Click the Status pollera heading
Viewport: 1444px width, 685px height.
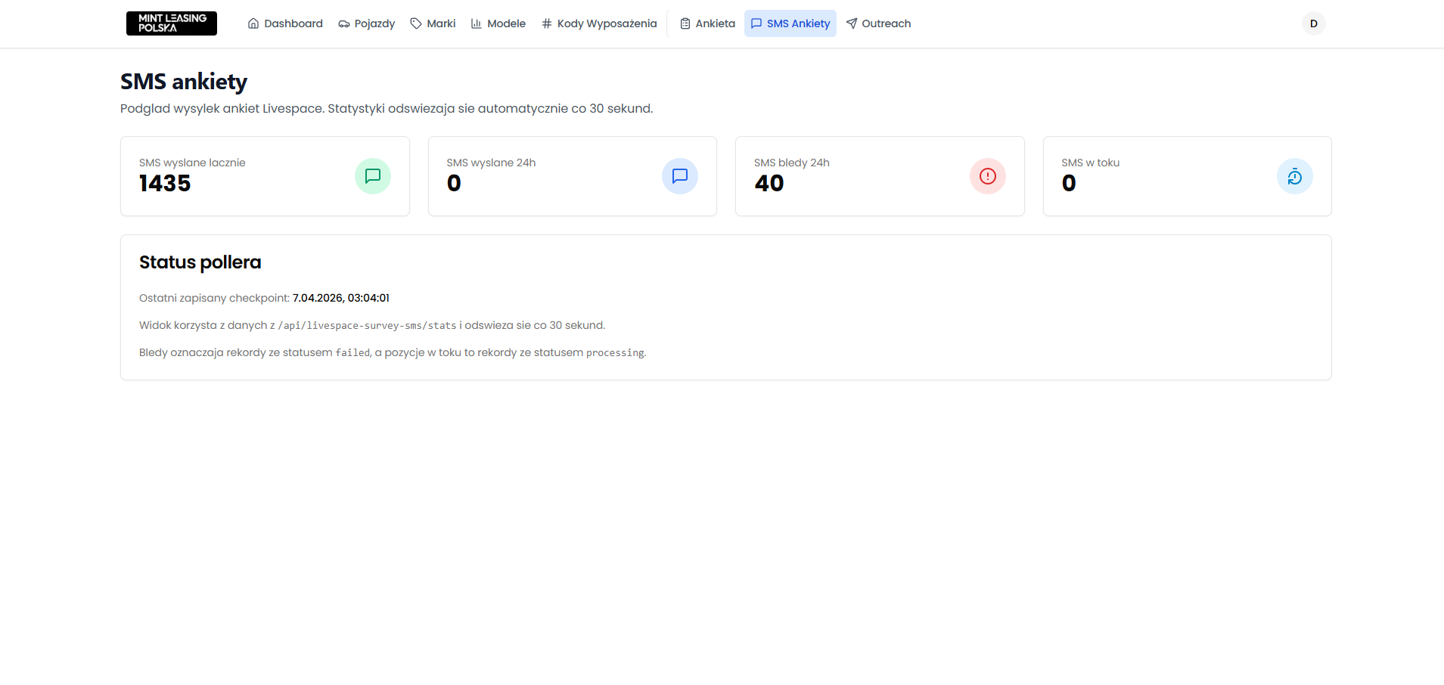coord(200,262)
